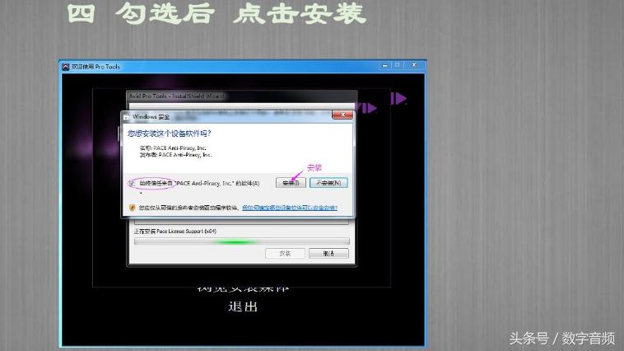Viewport: 624px width, 351px height.
Task: Open the link about safe device software
Action: [290, 208]
